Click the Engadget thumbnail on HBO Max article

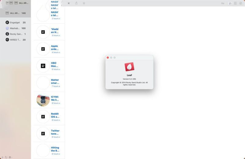click(43, 66)
